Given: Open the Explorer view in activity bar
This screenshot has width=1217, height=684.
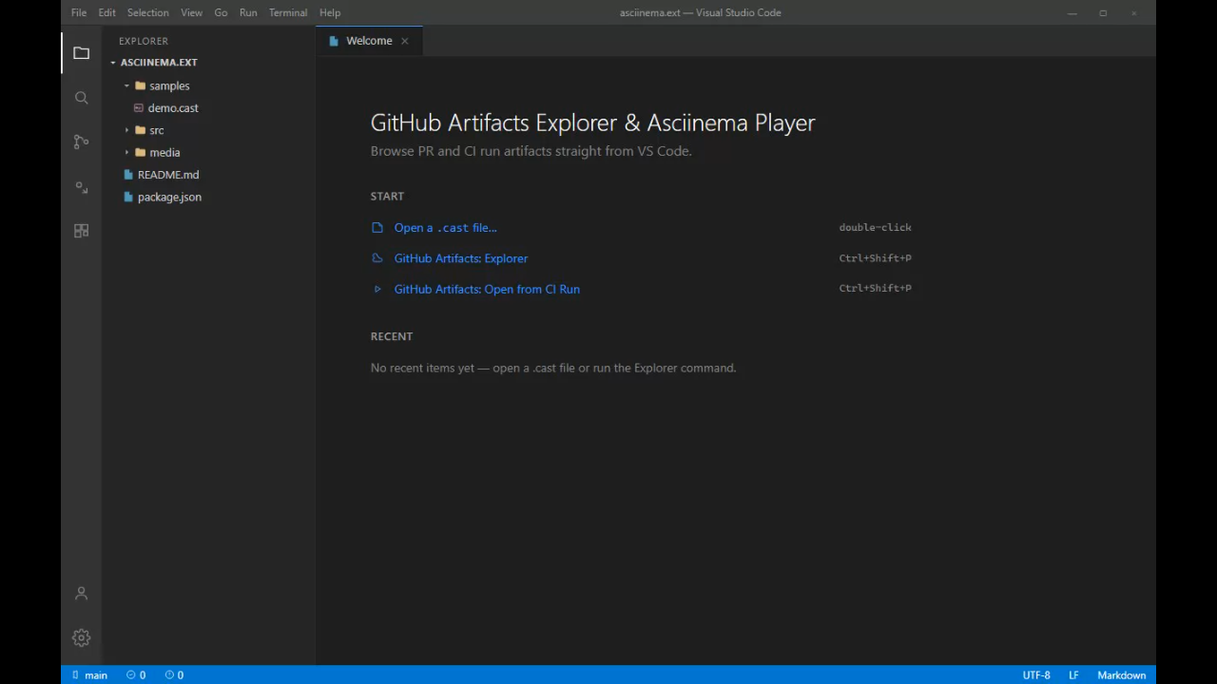Looking at the screenshot, I should 81,53.
